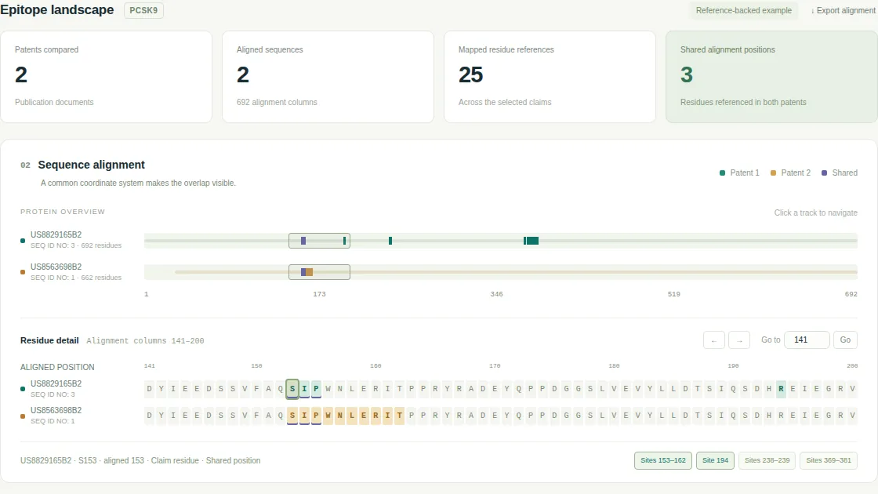Click the purple shared marker on the US8829165B2 overview track

click(x=303, y=241)
